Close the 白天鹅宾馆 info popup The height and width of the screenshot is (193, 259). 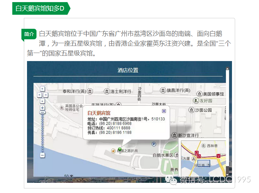(x=164, y=111)
